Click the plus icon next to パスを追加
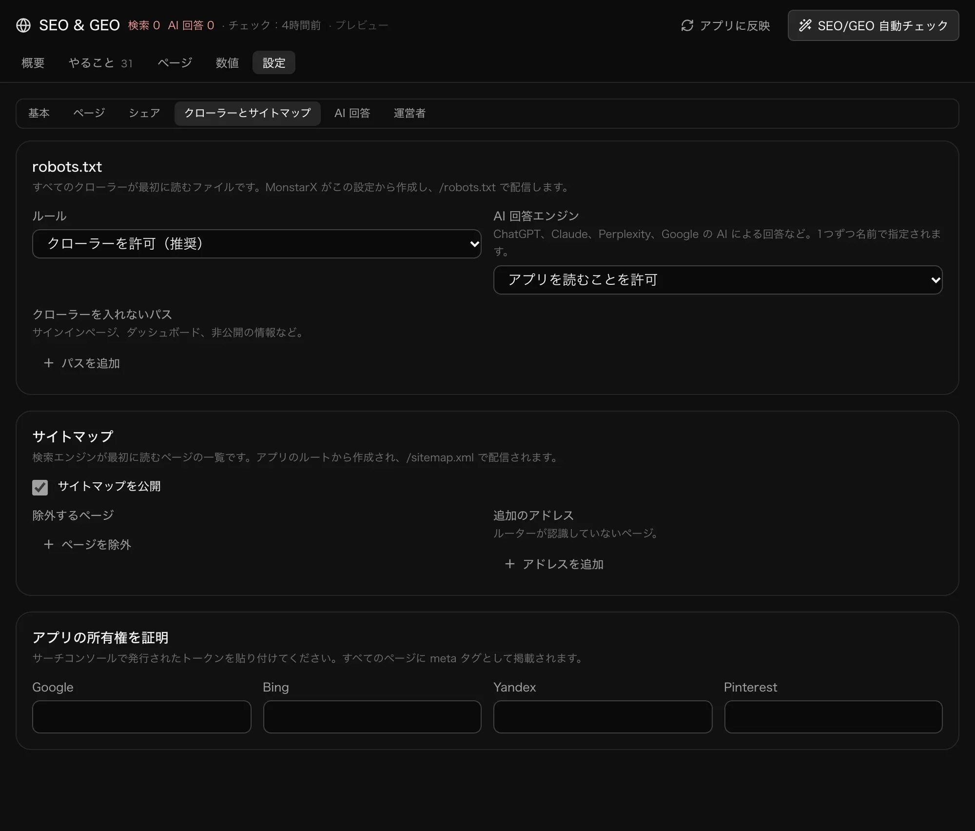975x831 pixels. pyautogui.click(x=48, y=363)
